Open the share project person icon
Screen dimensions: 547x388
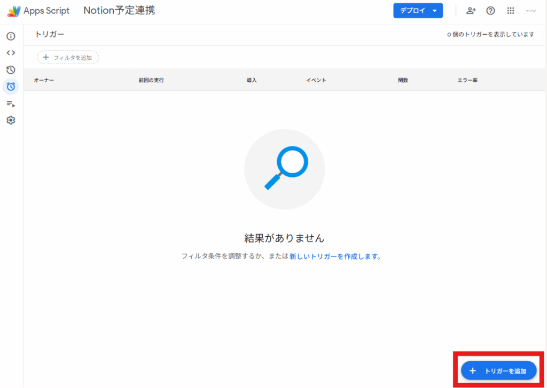(x=471, y=11)
